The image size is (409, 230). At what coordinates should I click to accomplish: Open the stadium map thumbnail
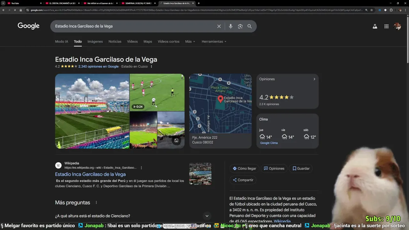click(x=220, y=103)
